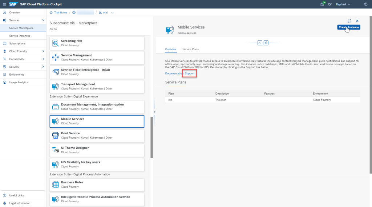Open the Support link

[x=190, y=73]
